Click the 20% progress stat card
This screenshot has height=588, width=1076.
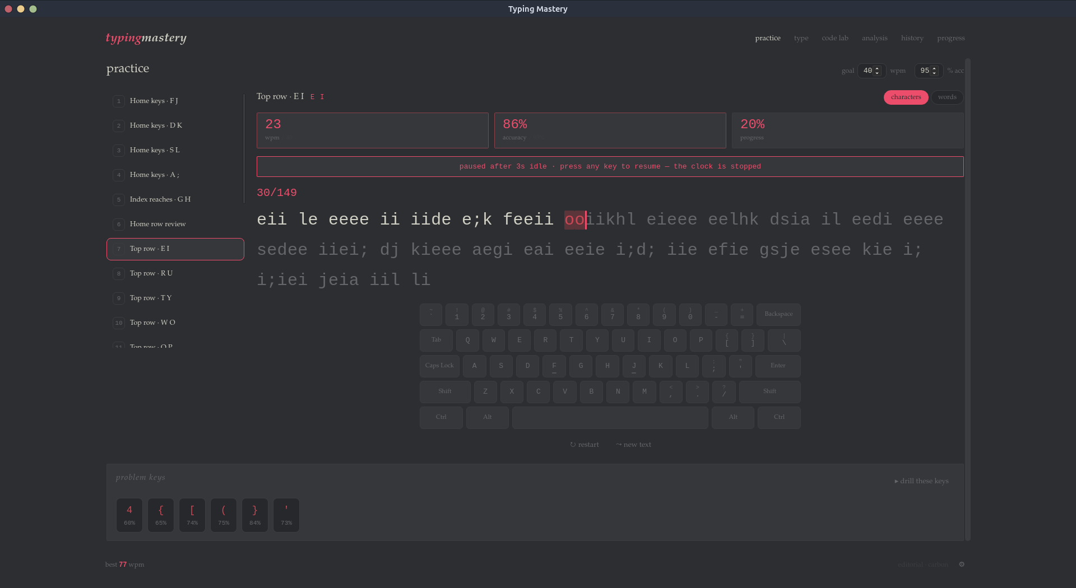(847, 130)
